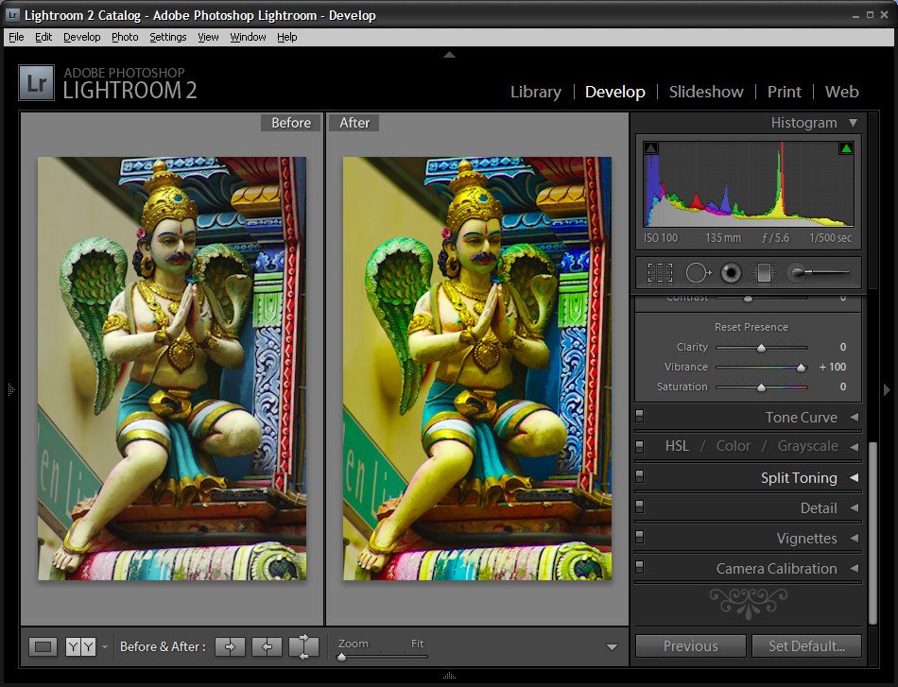
Task: Open toolbar content dropdown arrow
Action: pos(613,647)
